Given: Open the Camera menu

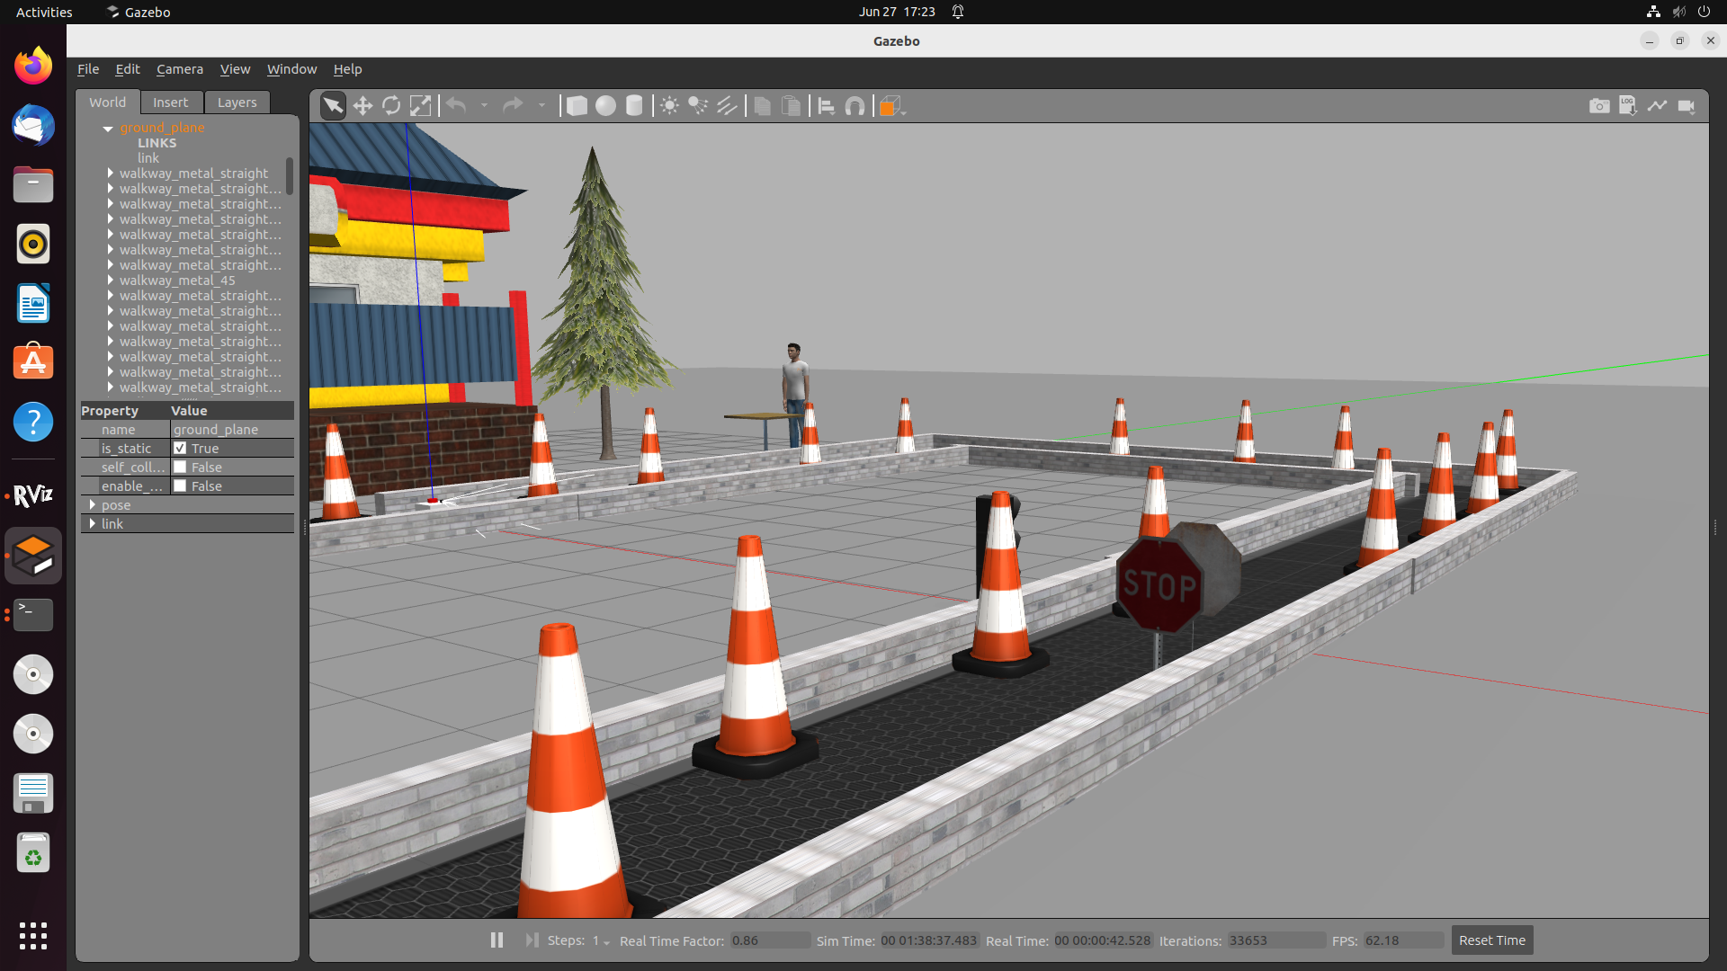Looking at the screenshot, I should tap(180, 68).
